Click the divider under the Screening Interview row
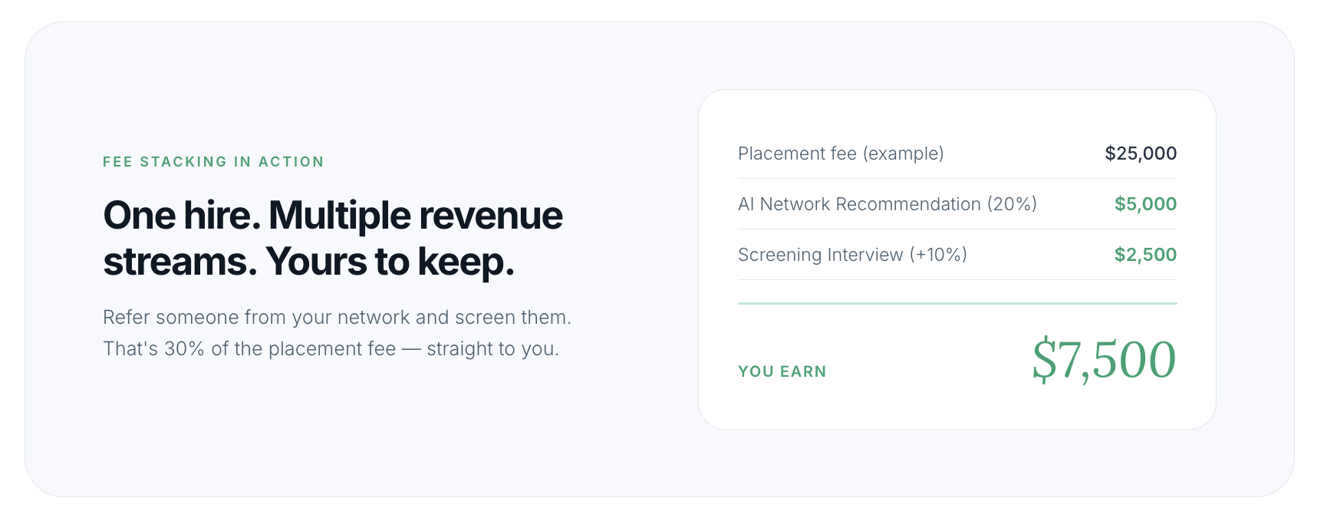 (x=957, y=280)
